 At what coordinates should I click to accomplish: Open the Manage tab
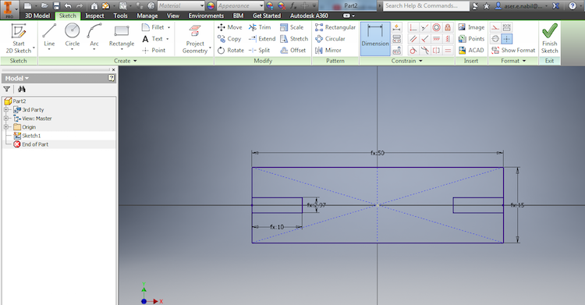[x=147, y=16]
